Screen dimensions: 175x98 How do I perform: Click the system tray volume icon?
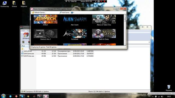162,96
